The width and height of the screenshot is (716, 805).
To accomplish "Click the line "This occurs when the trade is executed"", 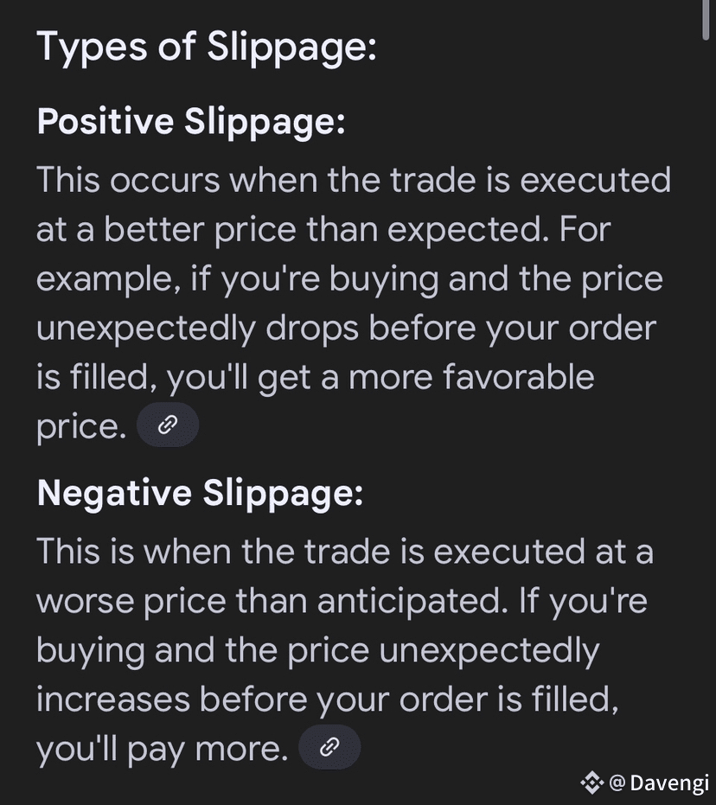I will (353, 181).
